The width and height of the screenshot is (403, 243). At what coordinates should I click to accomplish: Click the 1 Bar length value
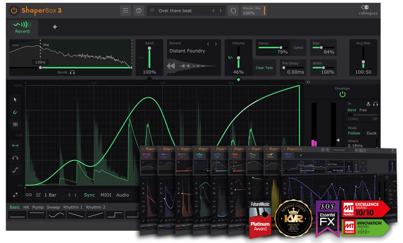[50, 195]
